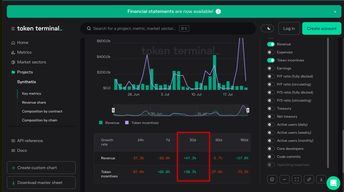Select Revenue 180d value +27.8%
344x192 pixels.
[x=242, y=158]
